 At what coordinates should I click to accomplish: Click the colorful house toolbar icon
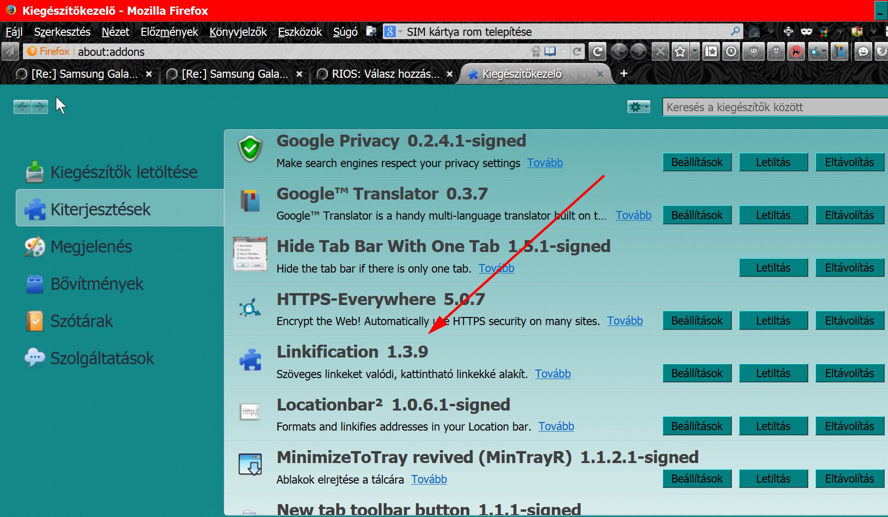click(x=824, y=32)
